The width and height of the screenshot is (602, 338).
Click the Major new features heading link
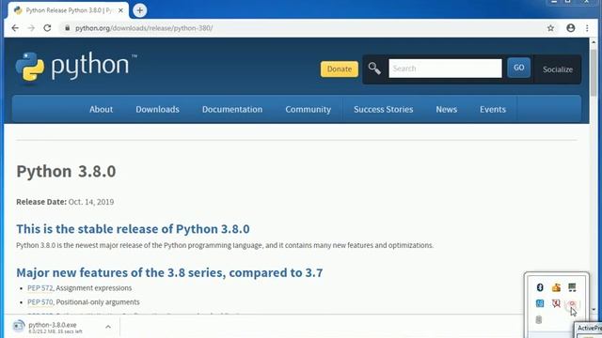pyautogui.click(x=169, y=272)
